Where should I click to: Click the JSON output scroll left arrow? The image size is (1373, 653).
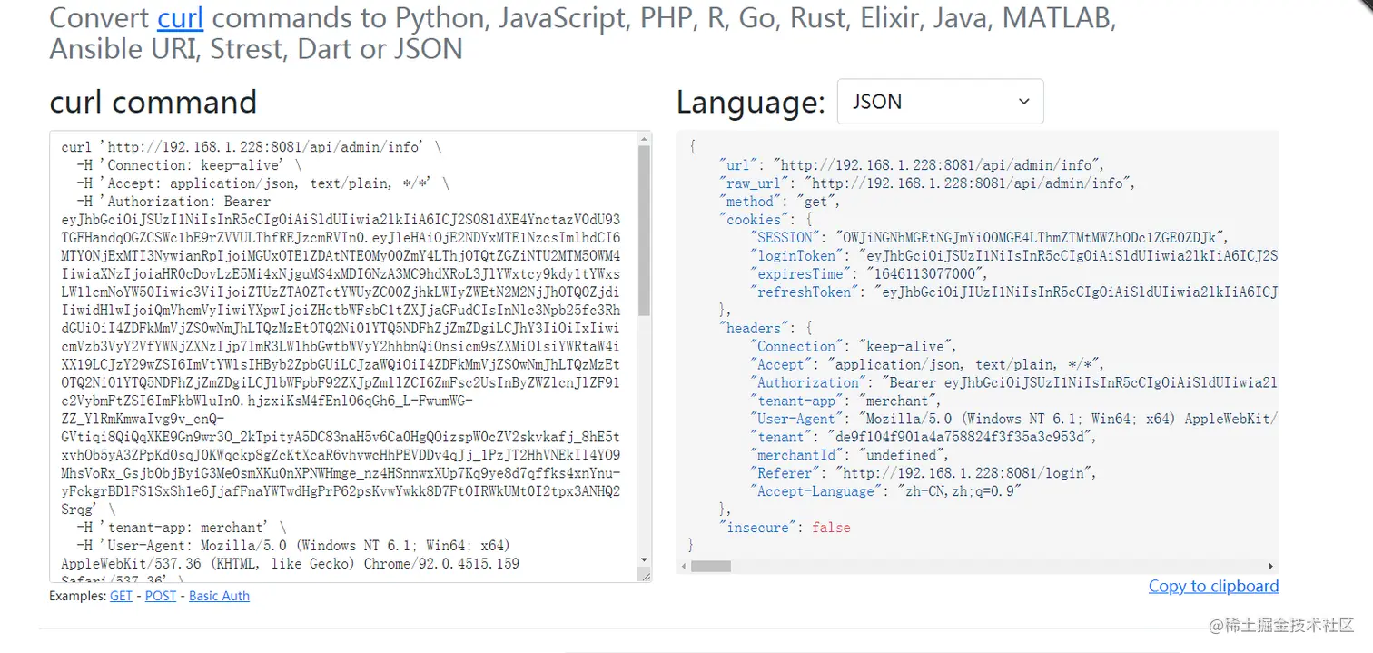pos(683,566)
